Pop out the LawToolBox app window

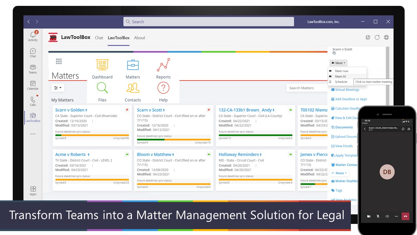[x=368, y=38]
